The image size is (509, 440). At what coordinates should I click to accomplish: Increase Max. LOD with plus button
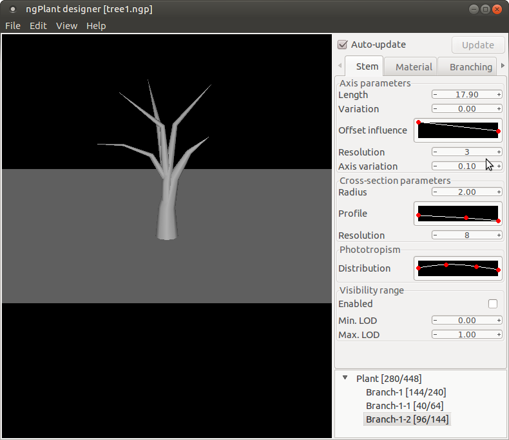pos(499,335)
